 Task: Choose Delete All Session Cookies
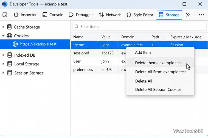[160, 89]
